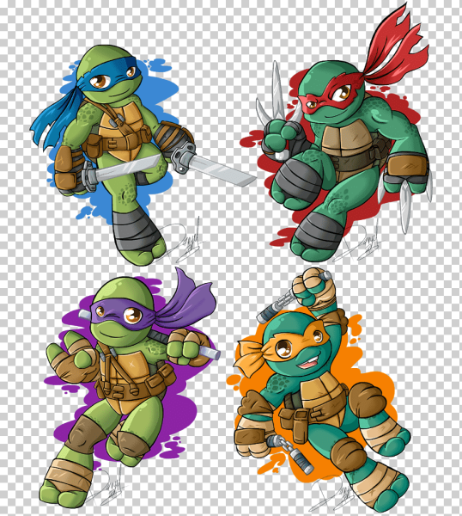462x516 pixels.
Task: Click the signature beside the red turtle's foot
Action: (360, 241)
